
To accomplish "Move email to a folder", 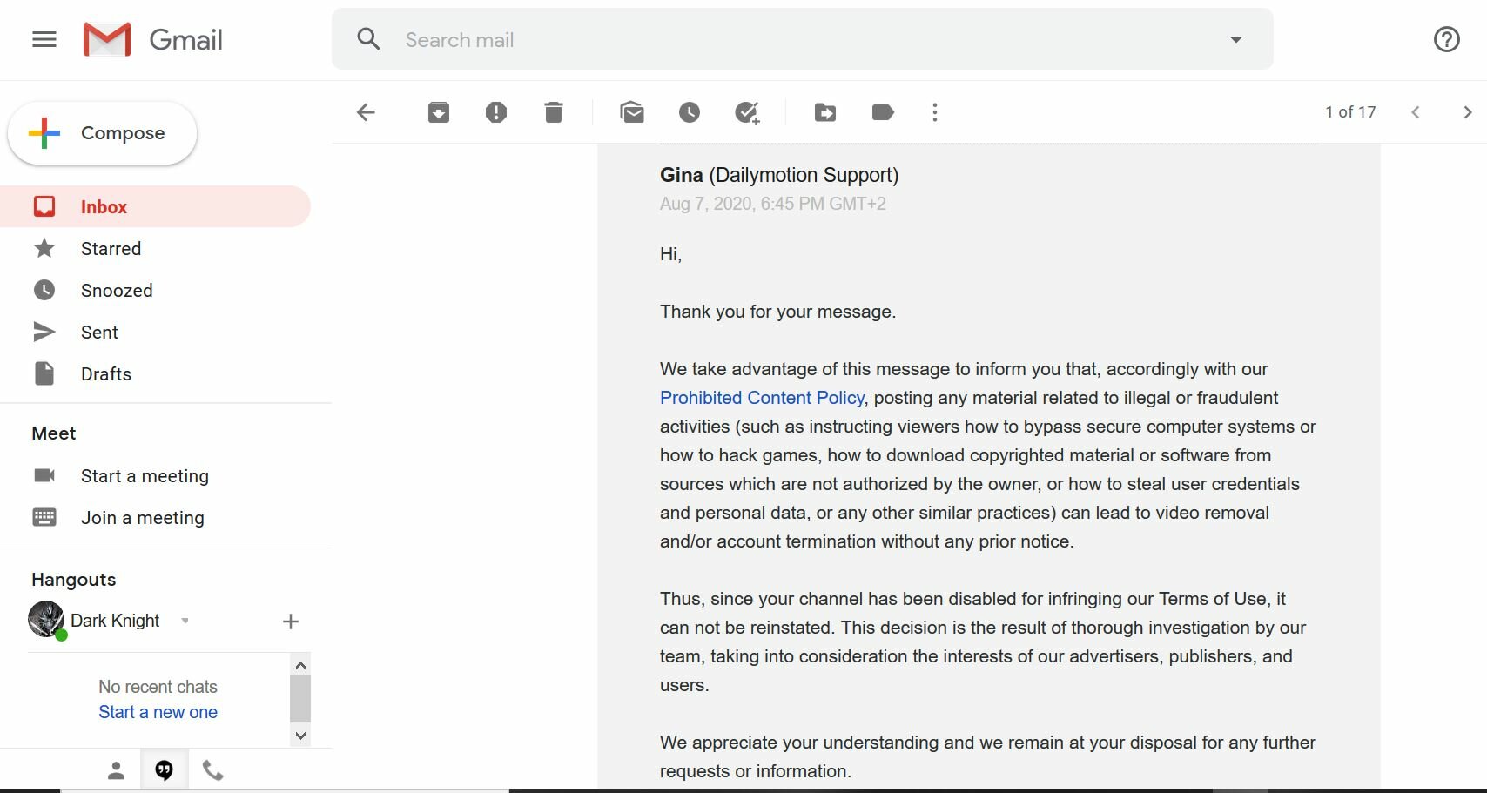I will pos(825,112).
